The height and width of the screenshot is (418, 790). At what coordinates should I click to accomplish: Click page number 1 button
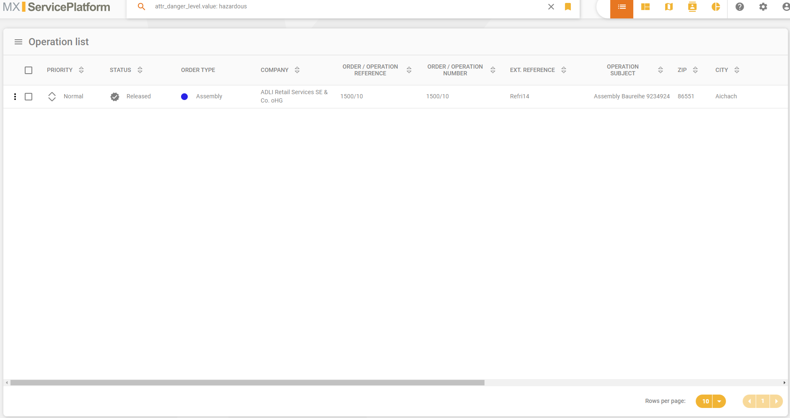(763, 401)
